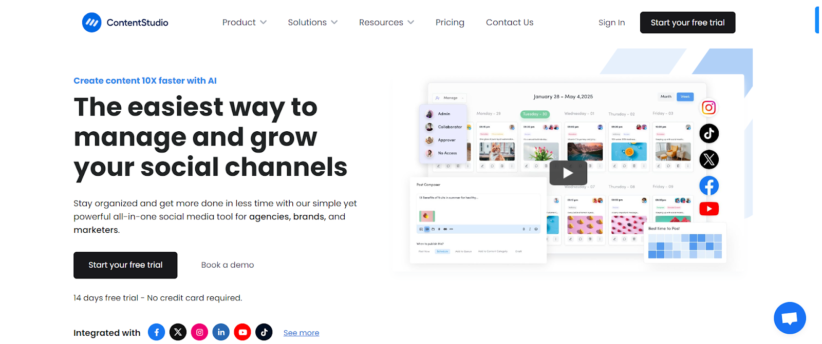Click the Facebook icon right of the calendar
The height and width of the screenshot is (344, 822).
pyautogui.click(x=709, y=186)
